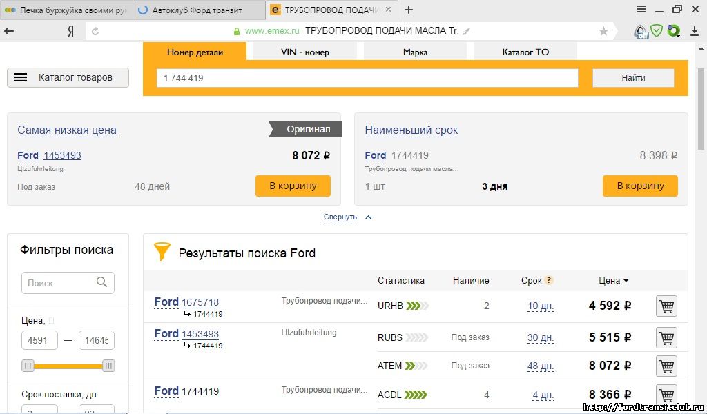Image resolution: width=707 pixels, height=414 pixels.
Task: Edit minimum price field 4591
Action: tap(39, 340)
